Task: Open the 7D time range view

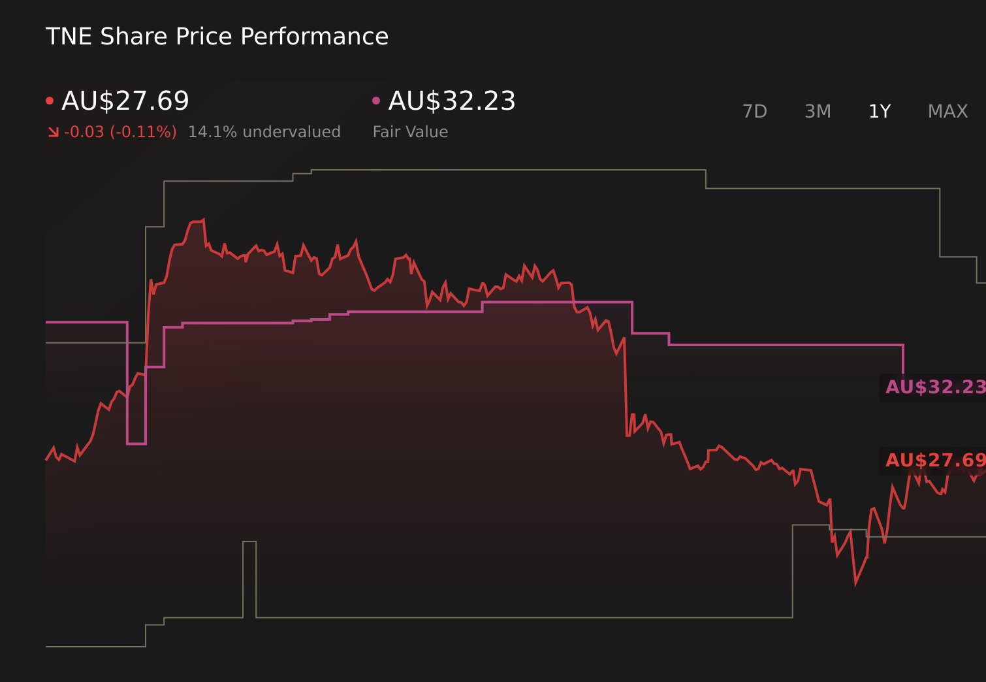Action: click(755, 111)
